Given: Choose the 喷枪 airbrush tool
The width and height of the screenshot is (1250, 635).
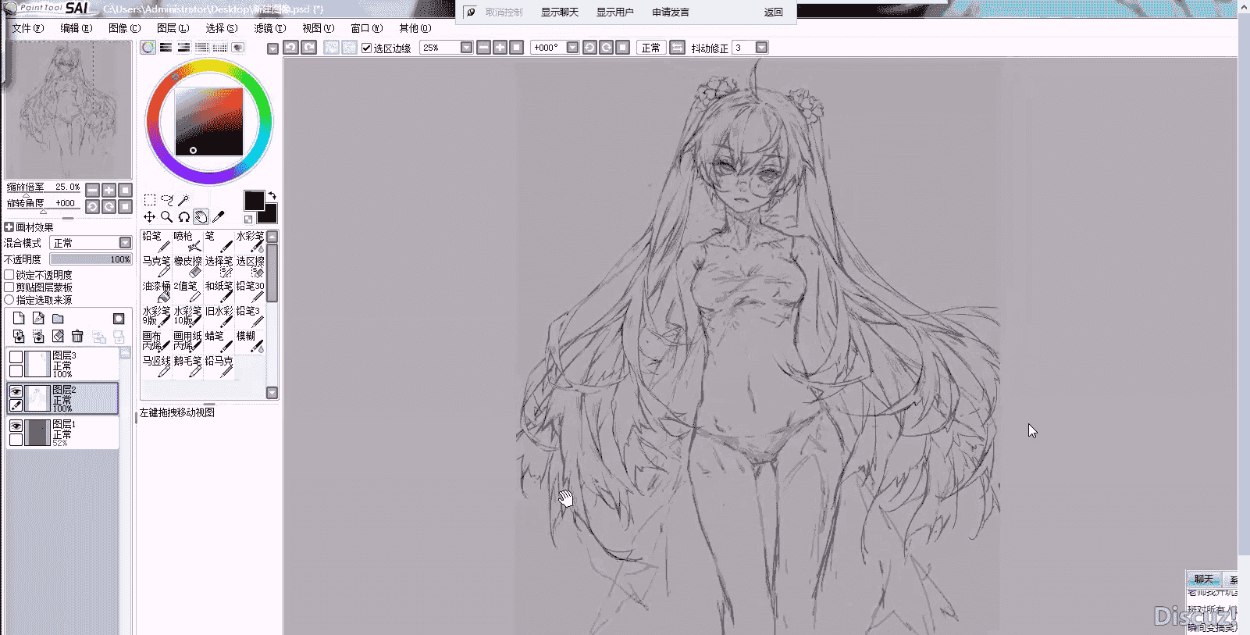Looking at the screenshot, I should click(x=187, y=241).
